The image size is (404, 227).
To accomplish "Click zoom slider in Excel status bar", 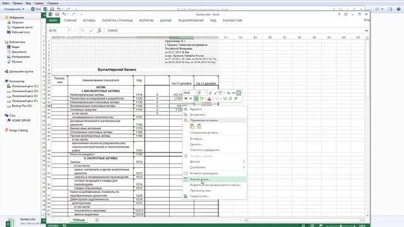I will click(x=341, y=226).
